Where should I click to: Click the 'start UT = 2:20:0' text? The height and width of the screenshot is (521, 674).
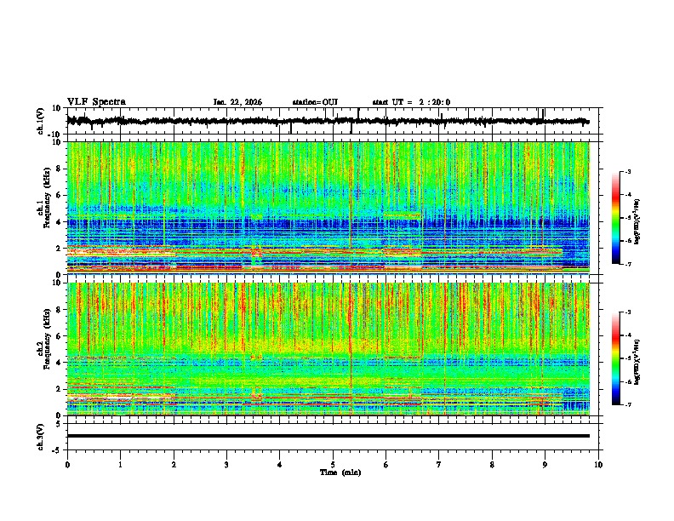point(411,102)
